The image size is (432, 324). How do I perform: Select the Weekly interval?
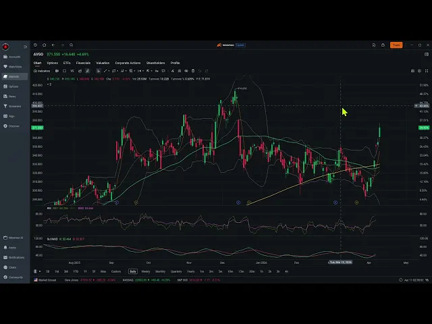click(x=146, y=271)
